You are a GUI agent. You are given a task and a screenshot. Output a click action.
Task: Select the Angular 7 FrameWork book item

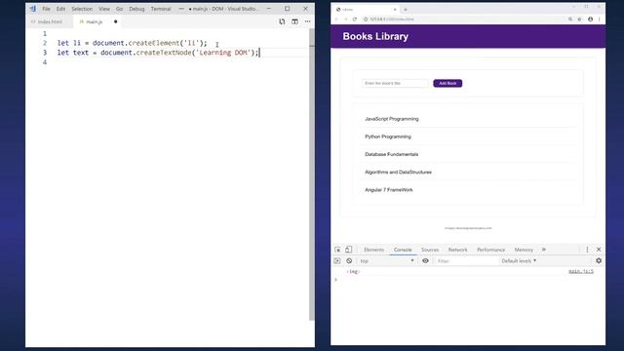pos(468,190)
